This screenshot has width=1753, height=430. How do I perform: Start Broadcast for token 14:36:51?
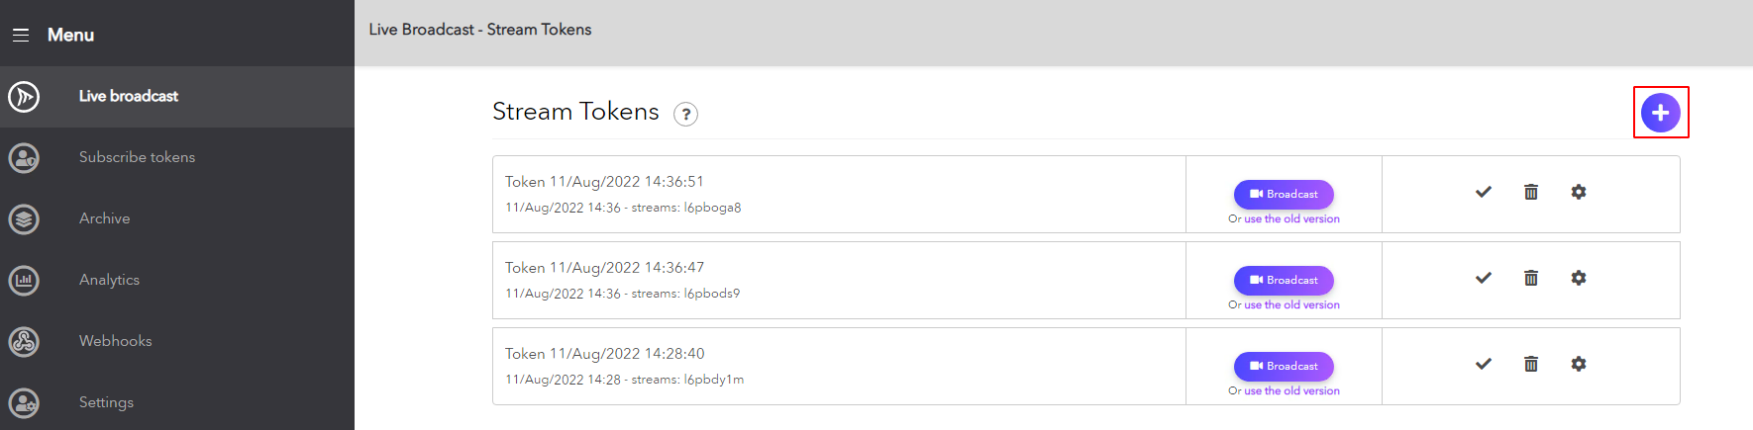[1284, 194]
